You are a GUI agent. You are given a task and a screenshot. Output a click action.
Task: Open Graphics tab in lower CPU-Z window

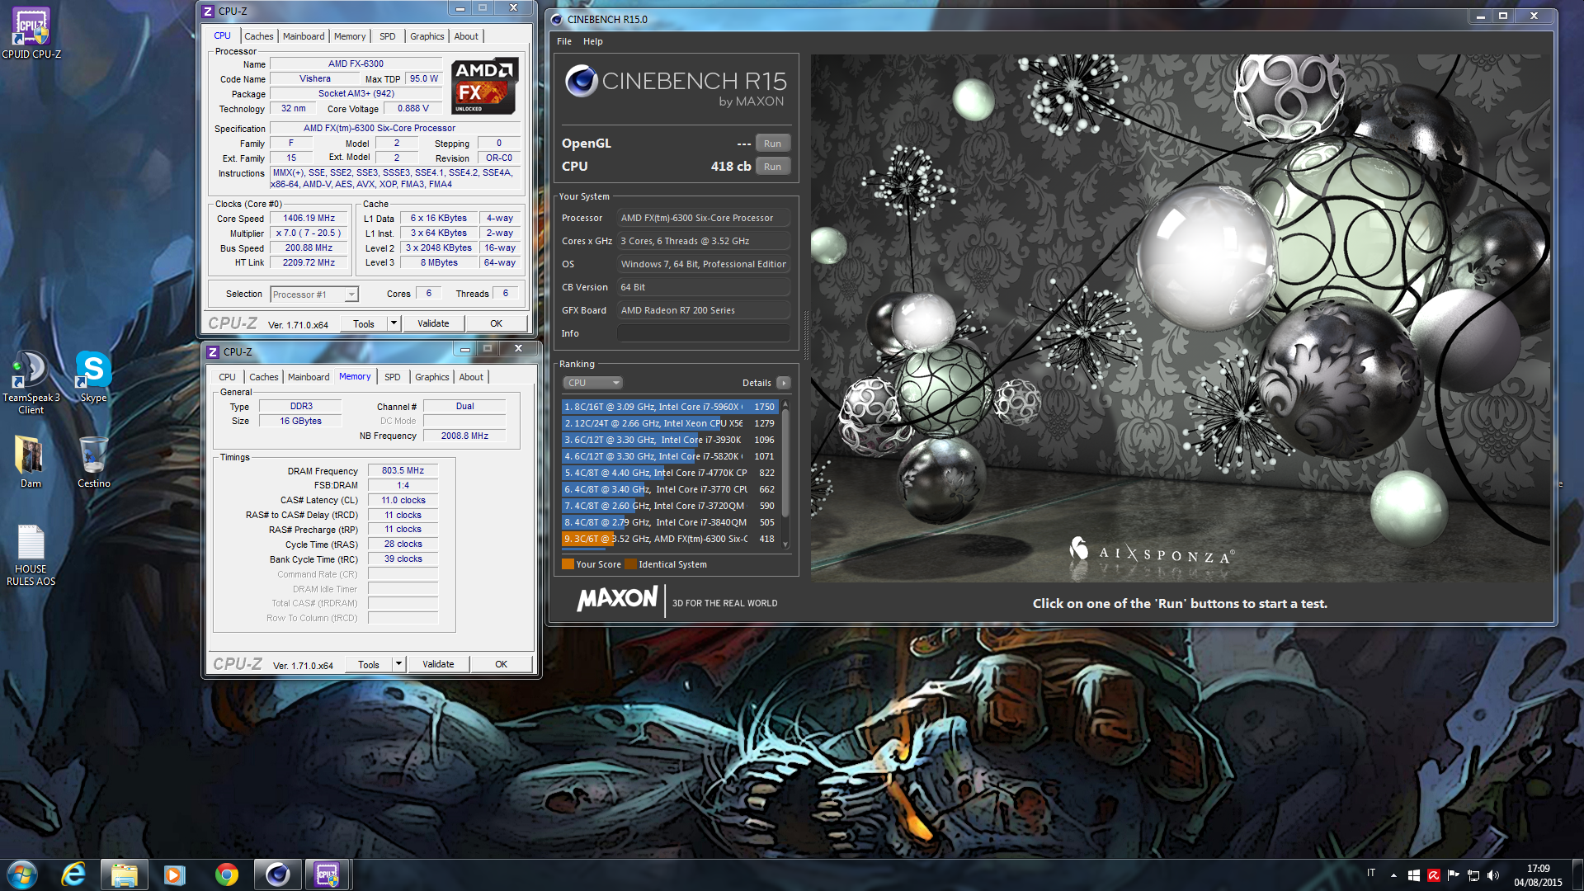point(432,377)
